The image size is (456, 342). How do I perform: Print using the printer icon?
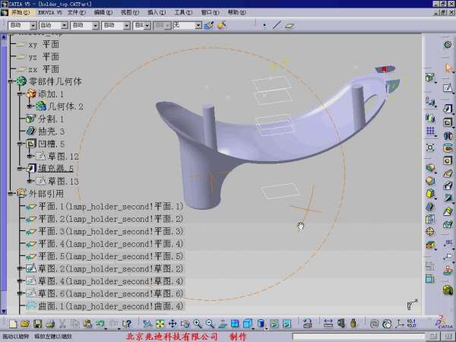(50, 324)
